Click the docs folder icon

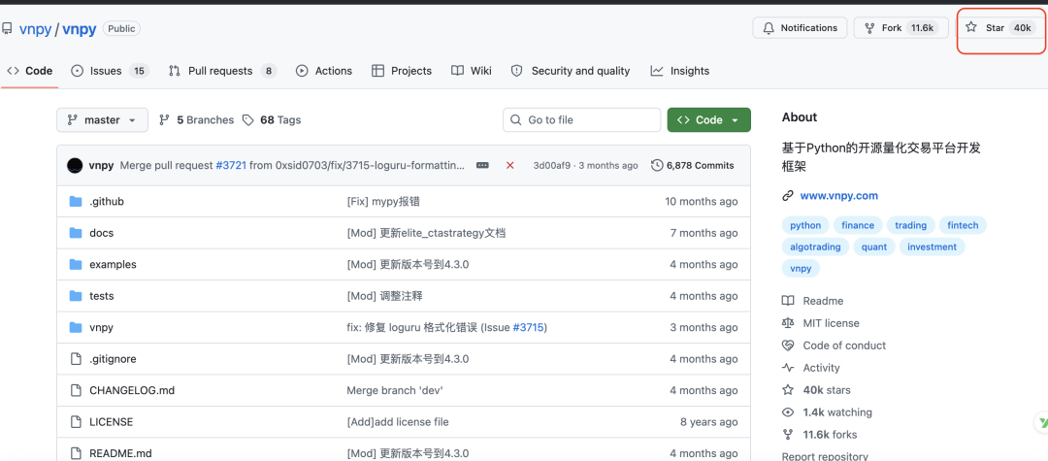[x=76, y=233]
